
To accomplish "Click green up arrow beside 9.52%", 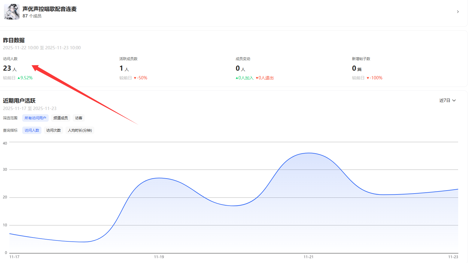I will click(19, 78).
